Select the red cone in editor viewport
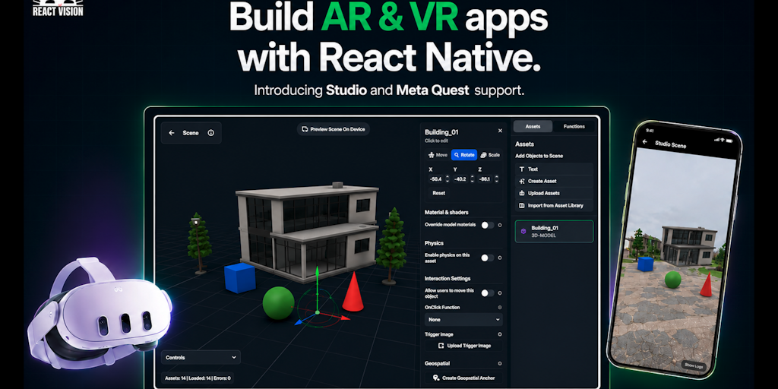This screenshot has height=389, width=778. [x=353, y=293]
